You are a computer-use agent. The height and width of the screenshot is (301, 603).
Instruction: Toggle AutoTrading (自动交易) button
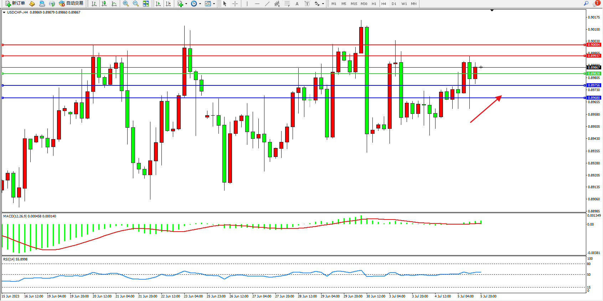(x=71, y=4)
